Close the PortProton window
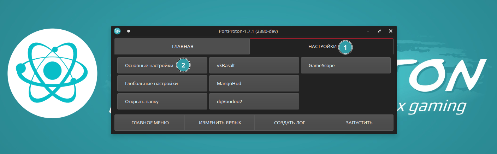 tap(390, 31)
